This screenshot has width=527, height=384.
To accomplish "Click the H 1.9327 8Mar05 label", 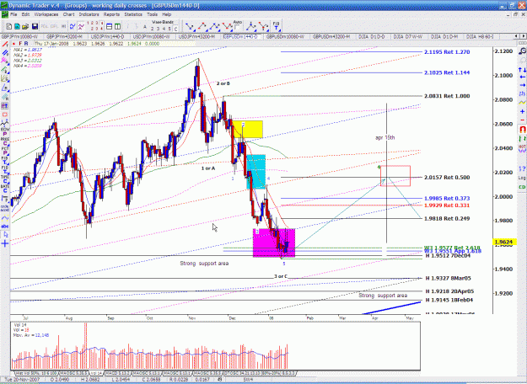I will point(448,278).
